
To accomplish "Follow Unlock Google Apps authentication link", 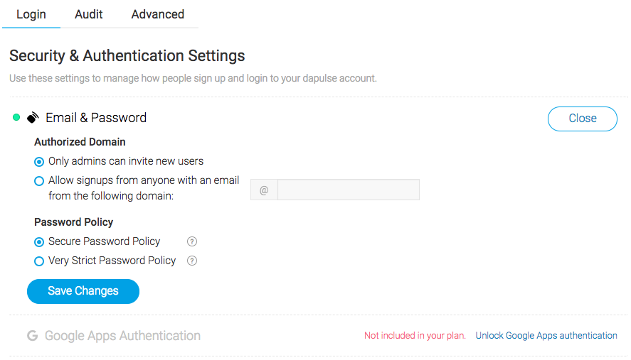I will [546, 335].
